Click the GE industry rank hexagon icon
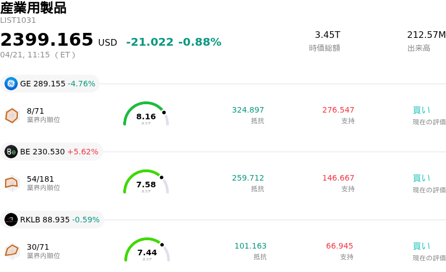Image resolution: width=446 pixels, height=272 pixels. point(12,115)
